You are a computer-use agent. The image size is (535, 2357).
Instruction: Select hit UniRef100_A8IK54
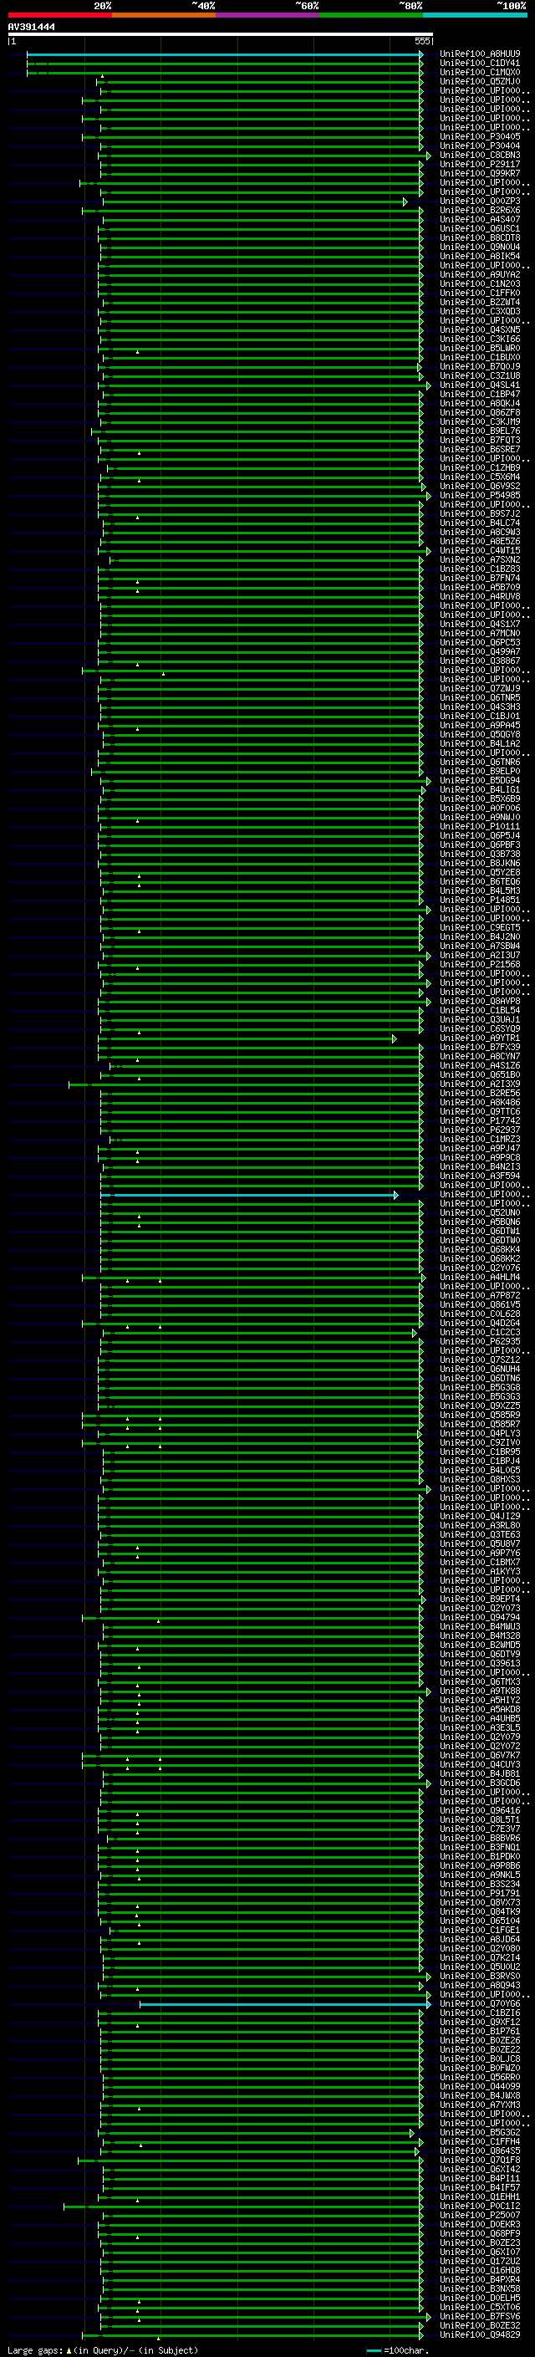[x=480, y=256]
